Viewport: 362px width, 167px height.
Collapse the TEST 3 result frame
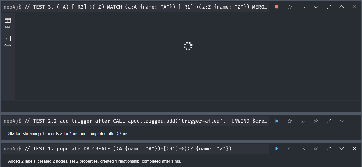(341, 7)
